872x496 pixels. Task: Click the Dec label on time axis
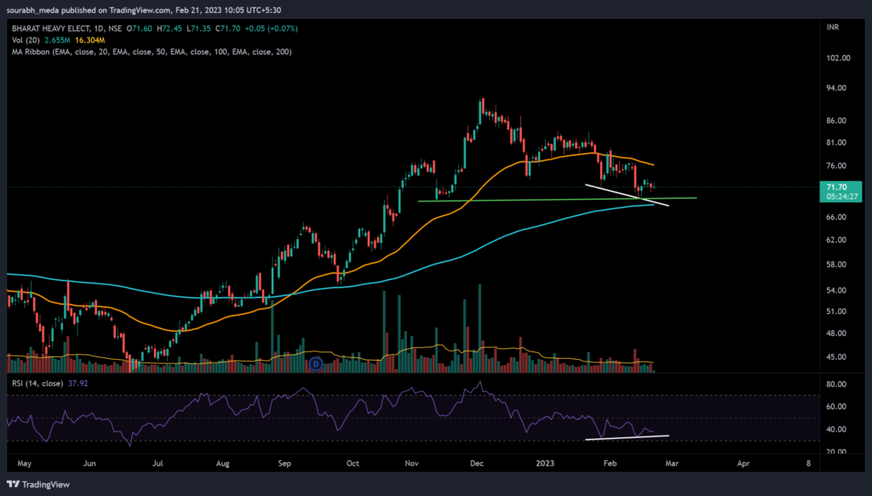pos(477,463)
